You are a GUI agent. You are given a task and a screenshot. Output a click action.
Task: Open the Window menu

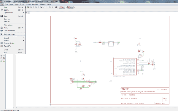(42, 4)
